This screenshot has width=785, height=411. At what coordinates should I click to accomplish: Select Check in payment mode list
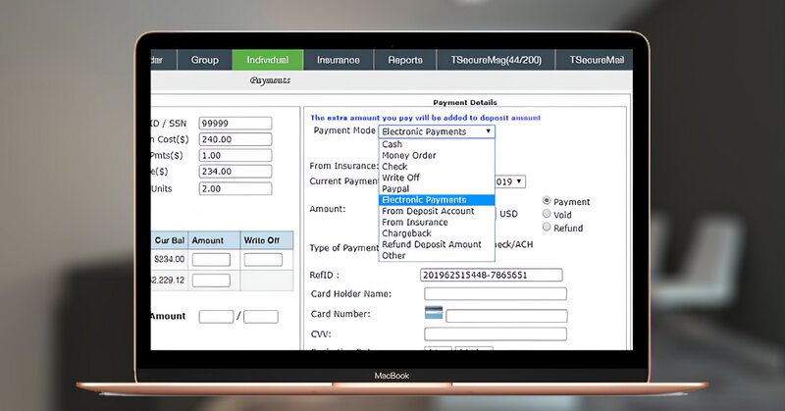437,166
